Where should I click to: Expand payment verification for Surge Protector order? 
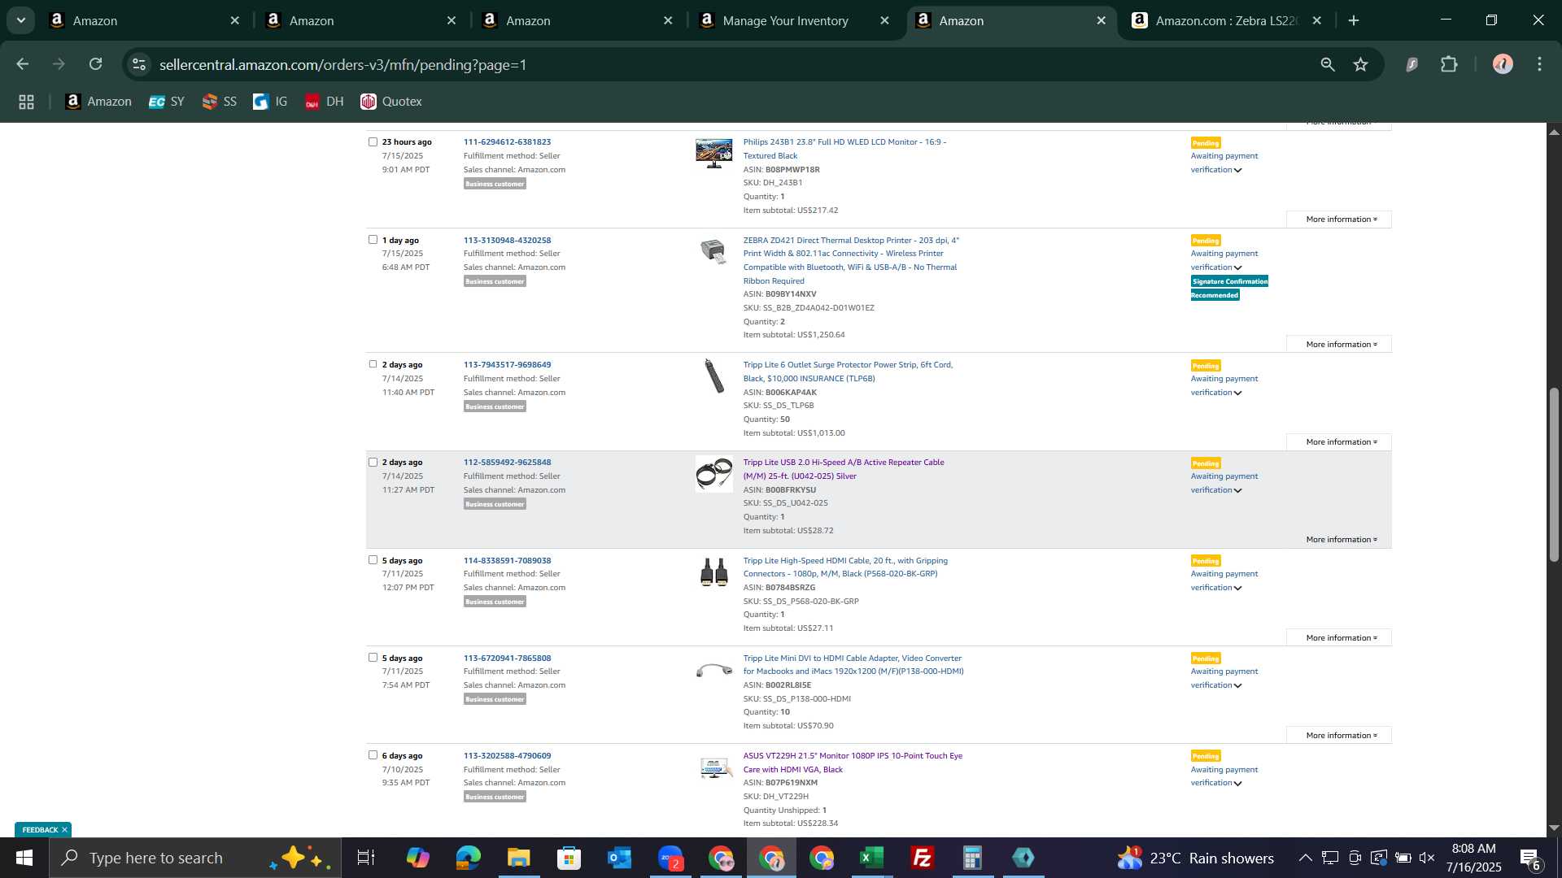coord(1237,393)
